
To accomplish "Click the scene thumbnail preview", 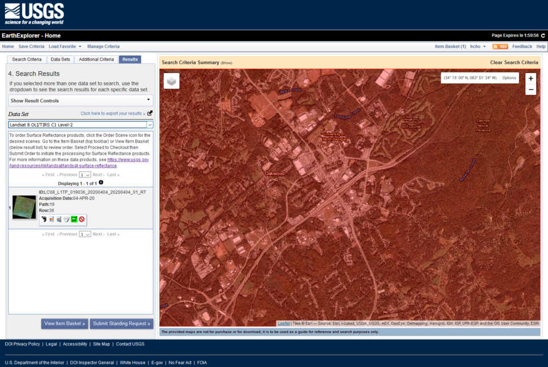I will [23, 207].
